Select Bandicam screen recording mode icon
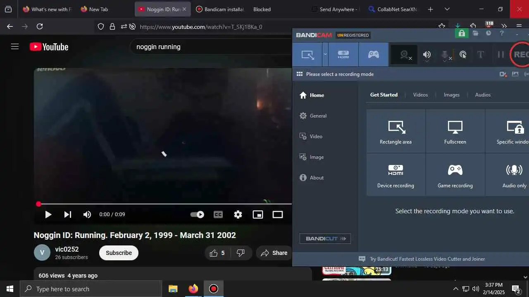The image size is (529, 297). [x=307, y=54]
